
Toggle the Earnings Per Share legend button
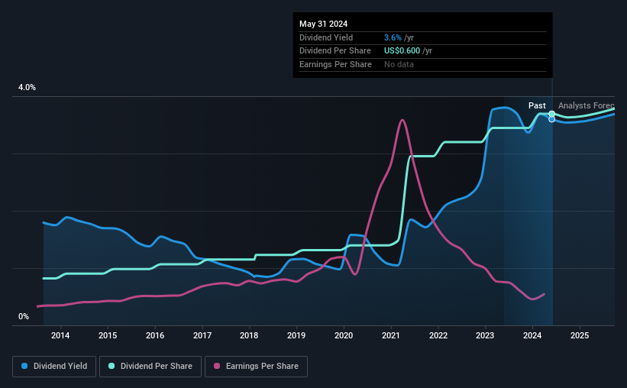point(256,367)
